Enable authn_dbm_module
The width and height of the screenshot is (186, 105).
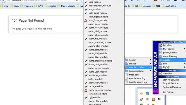(98, 35)
